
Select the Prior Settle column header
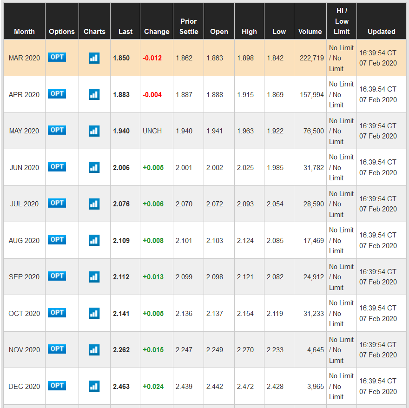pyautogui.click(x=188, y=26)
